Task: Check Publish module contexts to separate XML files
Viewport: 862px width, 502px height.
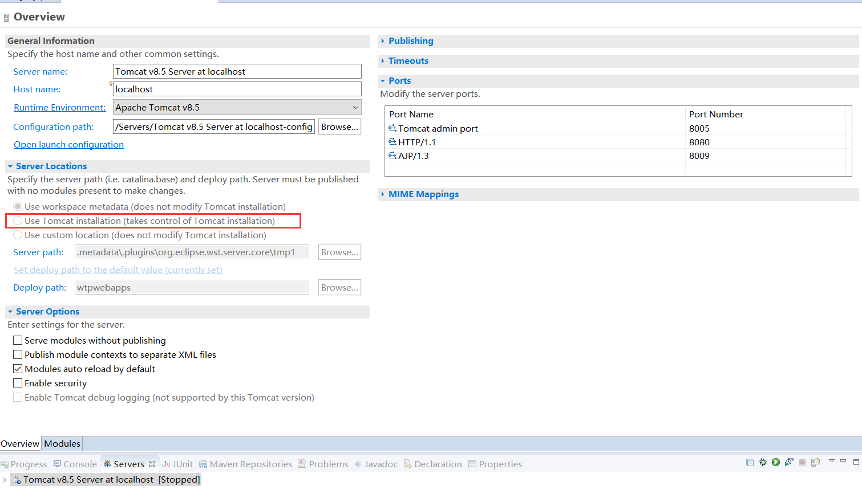Action: pyautogui.click(x=18, y=354)
